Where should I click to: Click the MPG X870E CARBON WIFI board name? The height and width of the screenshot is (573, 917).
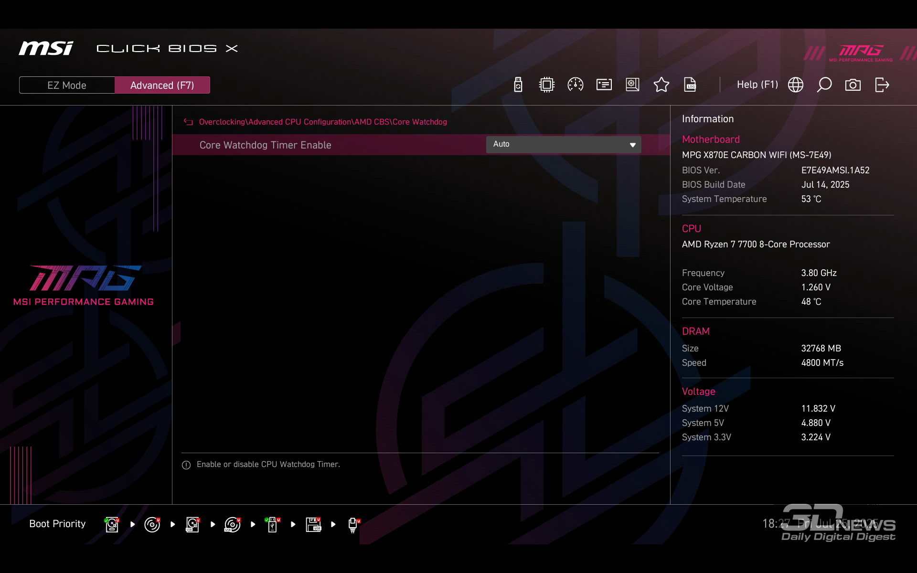pos(757,155)
